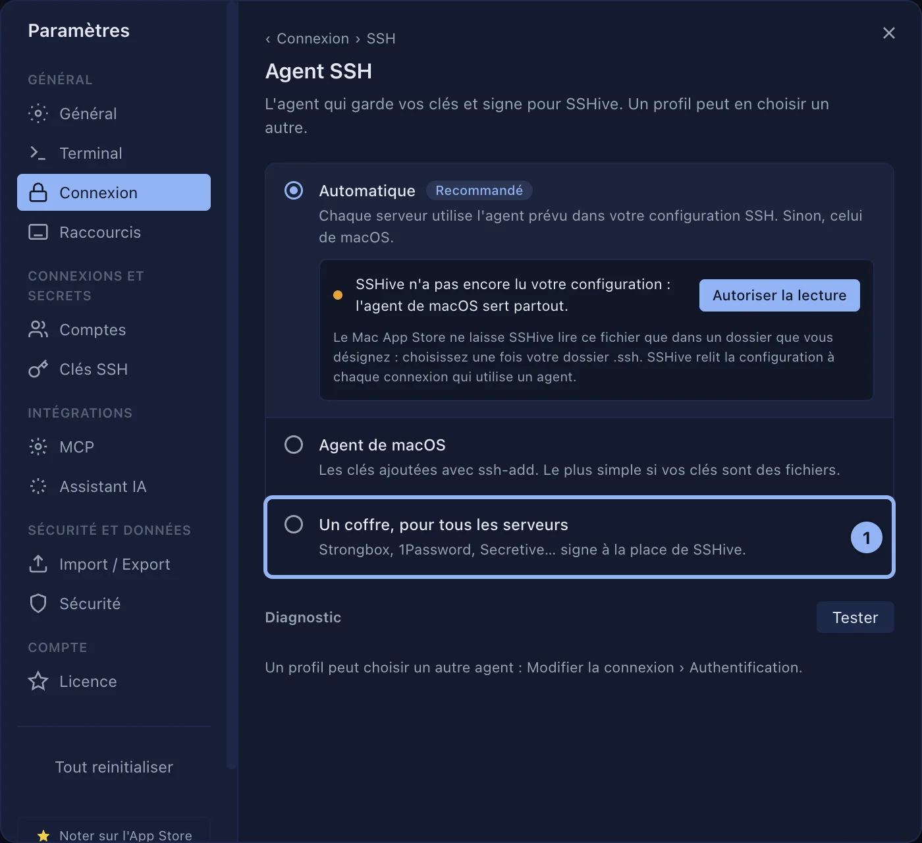
Task: Click the orange warning status dot
Action: (x=338, y=295)
